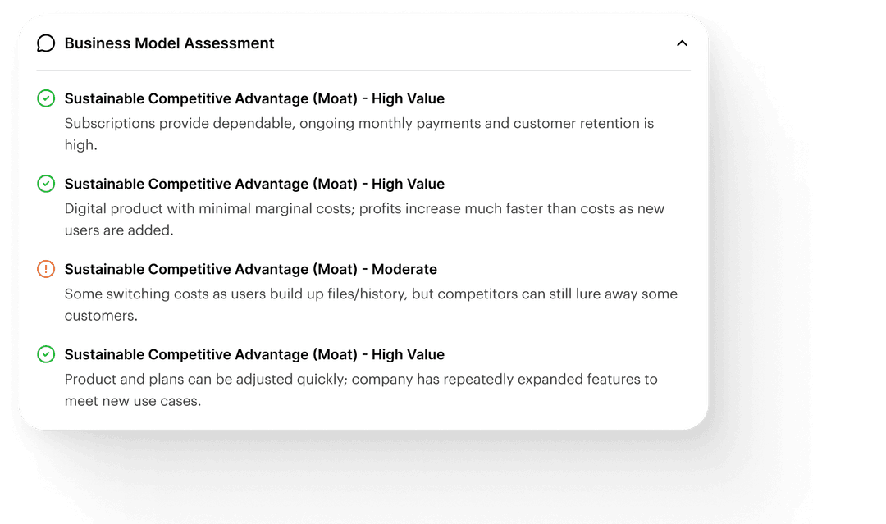Select the Business Model Assessment header

(169, 43)
